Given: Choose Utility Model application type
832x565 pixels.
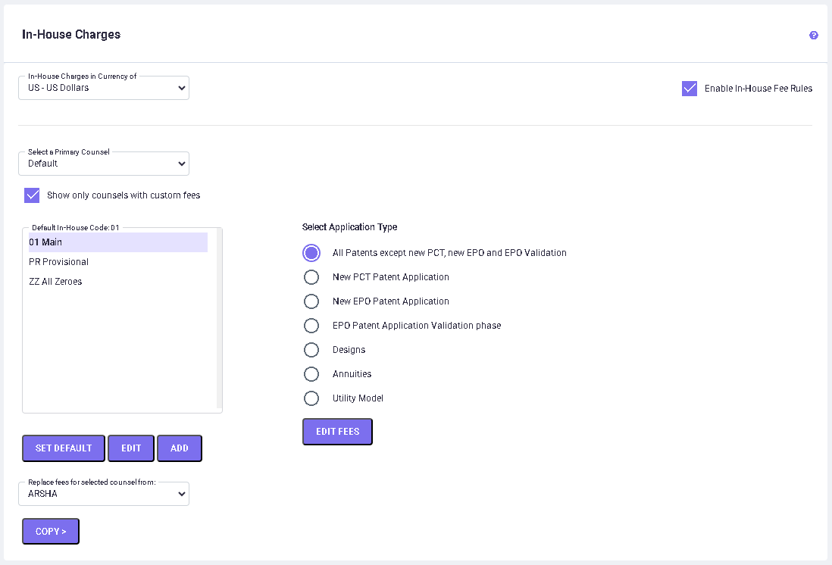Looking at the screenshot, I should pos(311,398).
